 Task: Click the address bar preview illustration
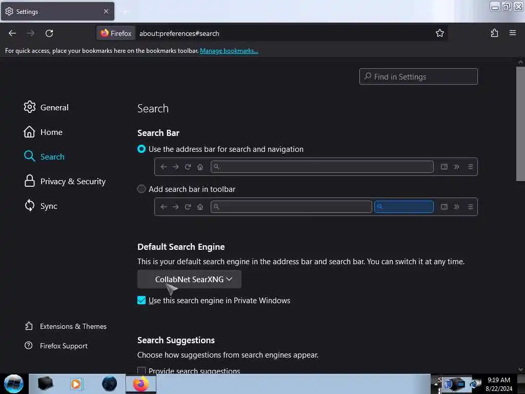tap(316, 167)
